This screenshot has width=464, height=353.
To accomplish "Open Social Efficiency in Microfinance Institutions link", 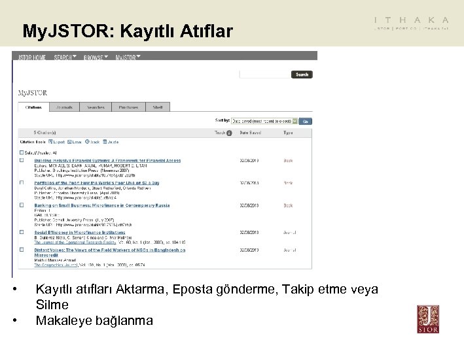I will [80, 232].
